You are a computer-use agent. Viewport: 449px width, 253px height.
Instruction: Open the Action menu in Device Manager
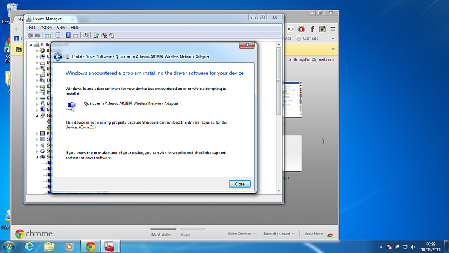pos(46,27)
